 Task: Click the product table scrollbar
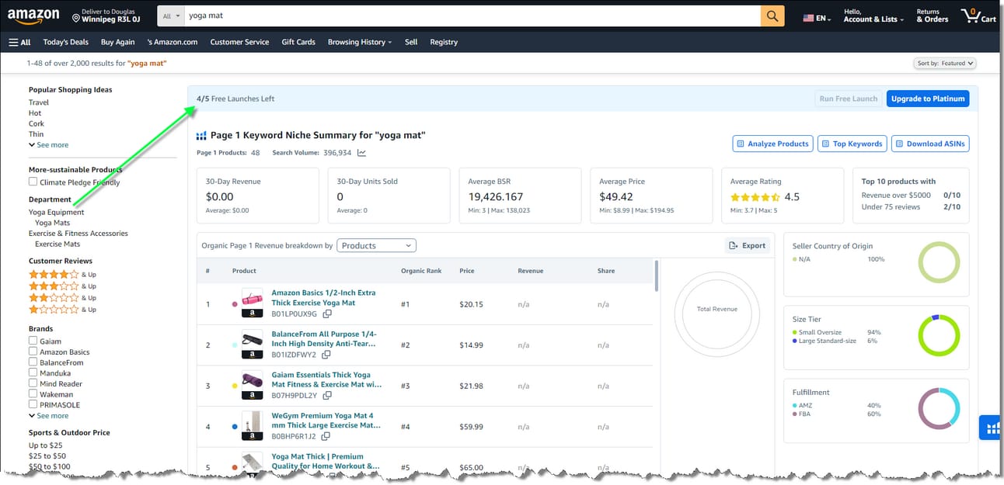coord(657,276)
